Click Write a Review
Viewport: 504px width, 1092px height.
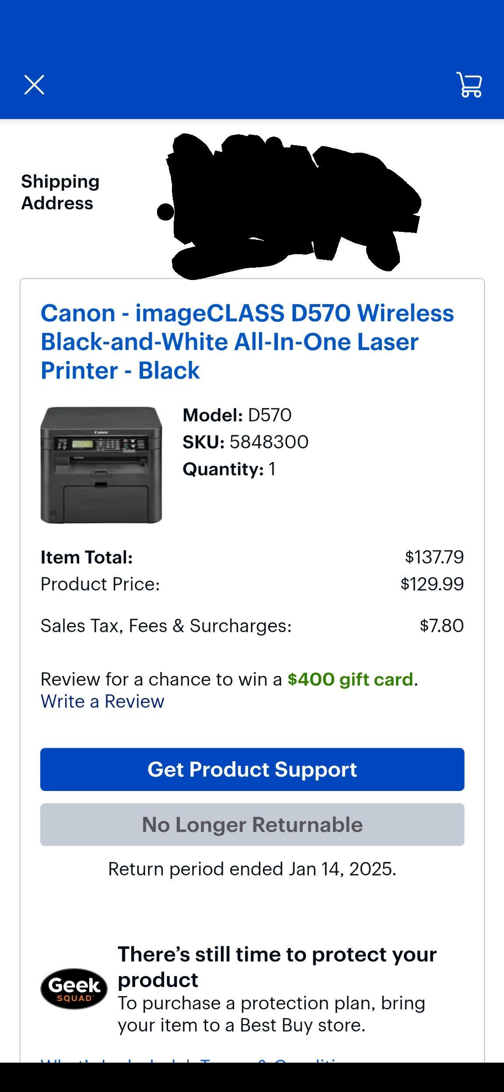102,701
